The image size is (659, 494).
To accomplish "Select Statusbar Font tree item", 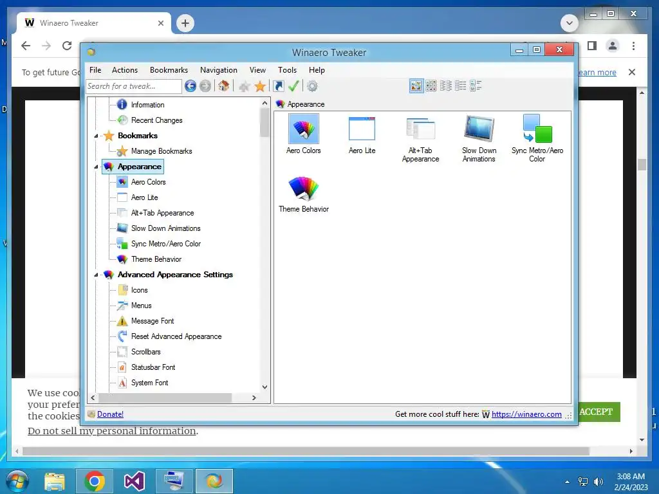I will [153, 367].
